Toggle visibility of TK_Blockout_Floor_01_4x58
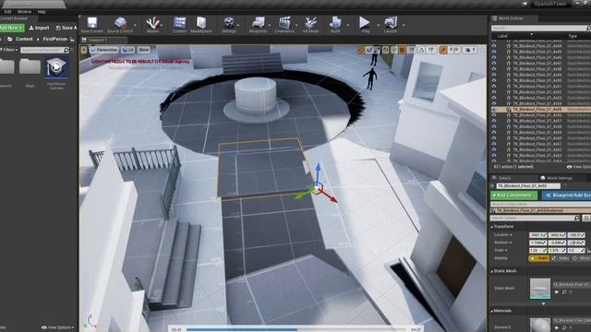 click(494, 127)
